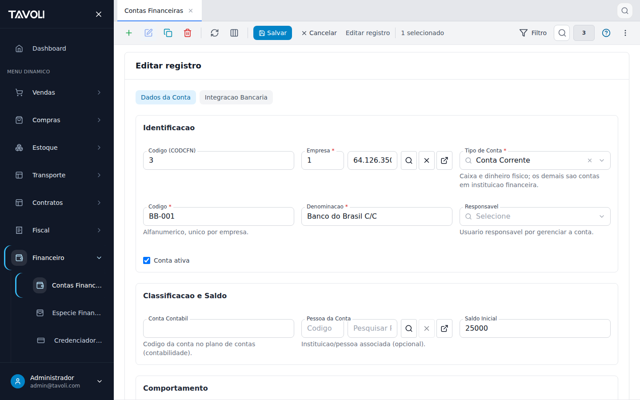Search Empresa with magnifier button
This screenshot has width=640, height=400.
(x=409, y=160)
